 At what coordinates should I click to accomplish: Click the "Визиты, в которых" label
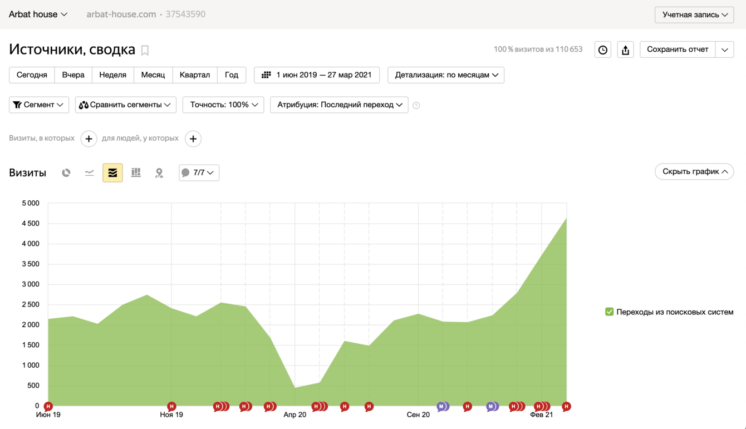(x=42, y=139)
